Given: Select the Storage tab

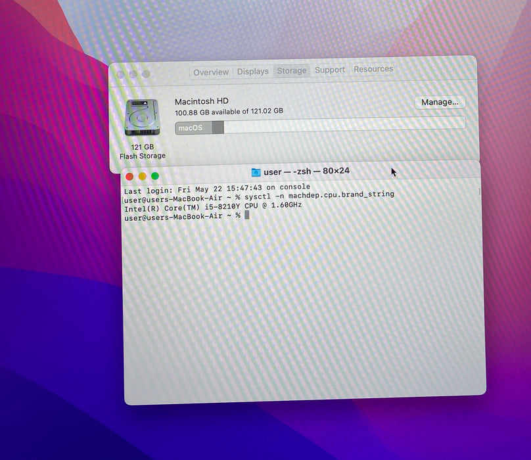Looking at the screenshot, I should point(292,71).
